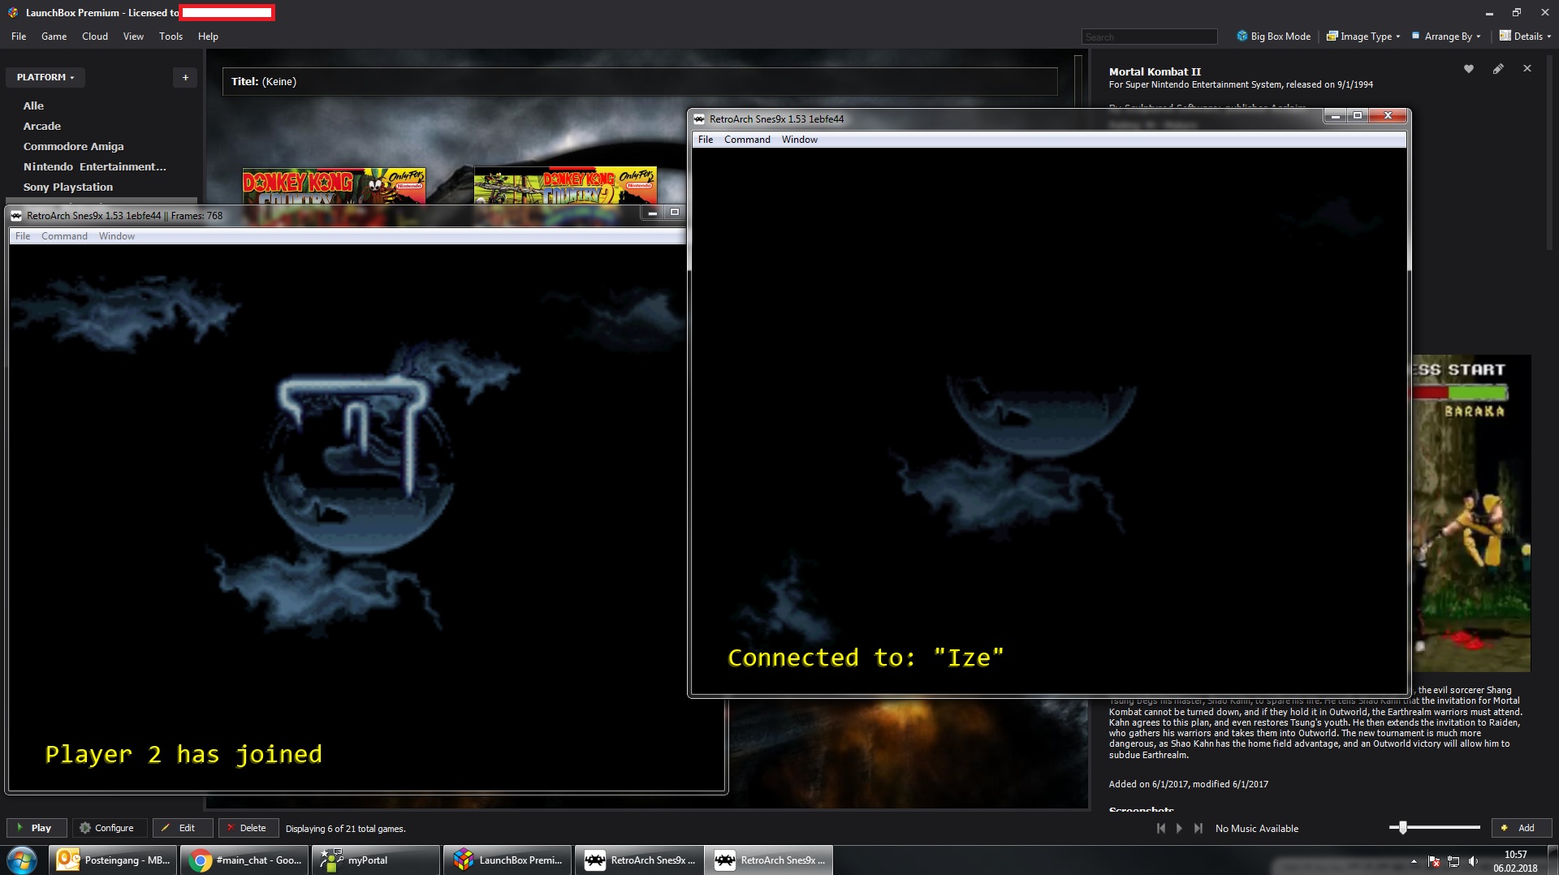The image size is (1559, 875).
Task: Click the volume speaker tray icon
Action: [1474, 861]
